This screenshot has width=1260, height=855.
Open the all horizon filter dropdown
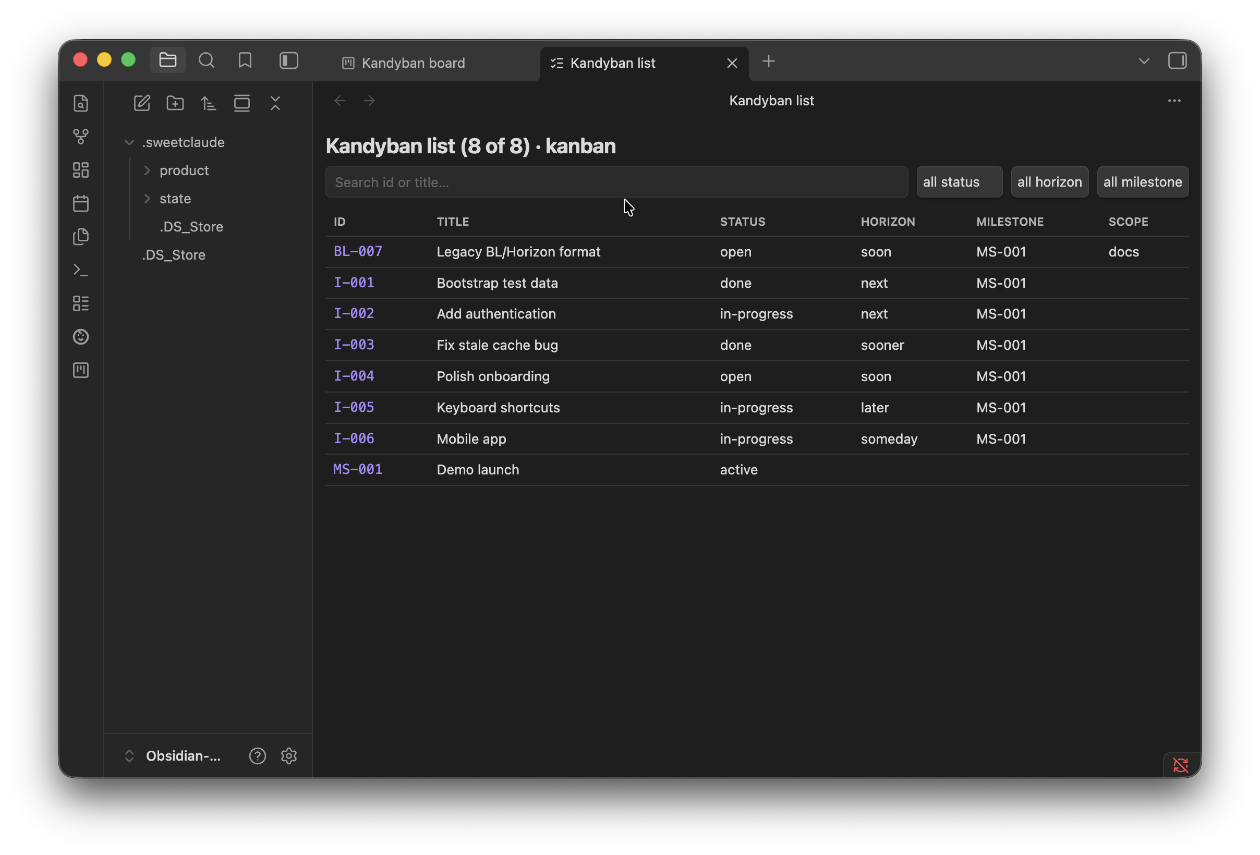coord(1050,182)
